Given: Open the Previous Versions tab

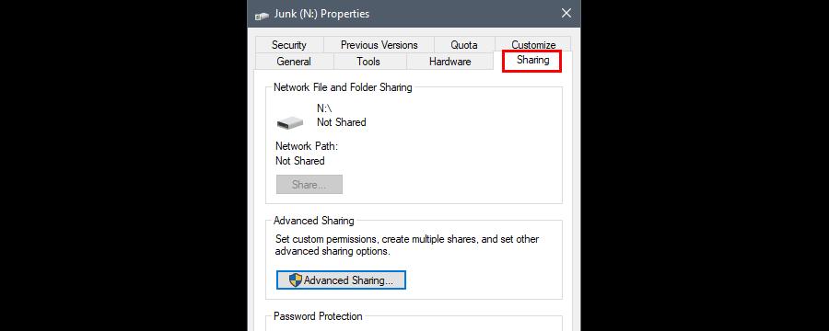Looking at the screenshot, I should (379, 45).
